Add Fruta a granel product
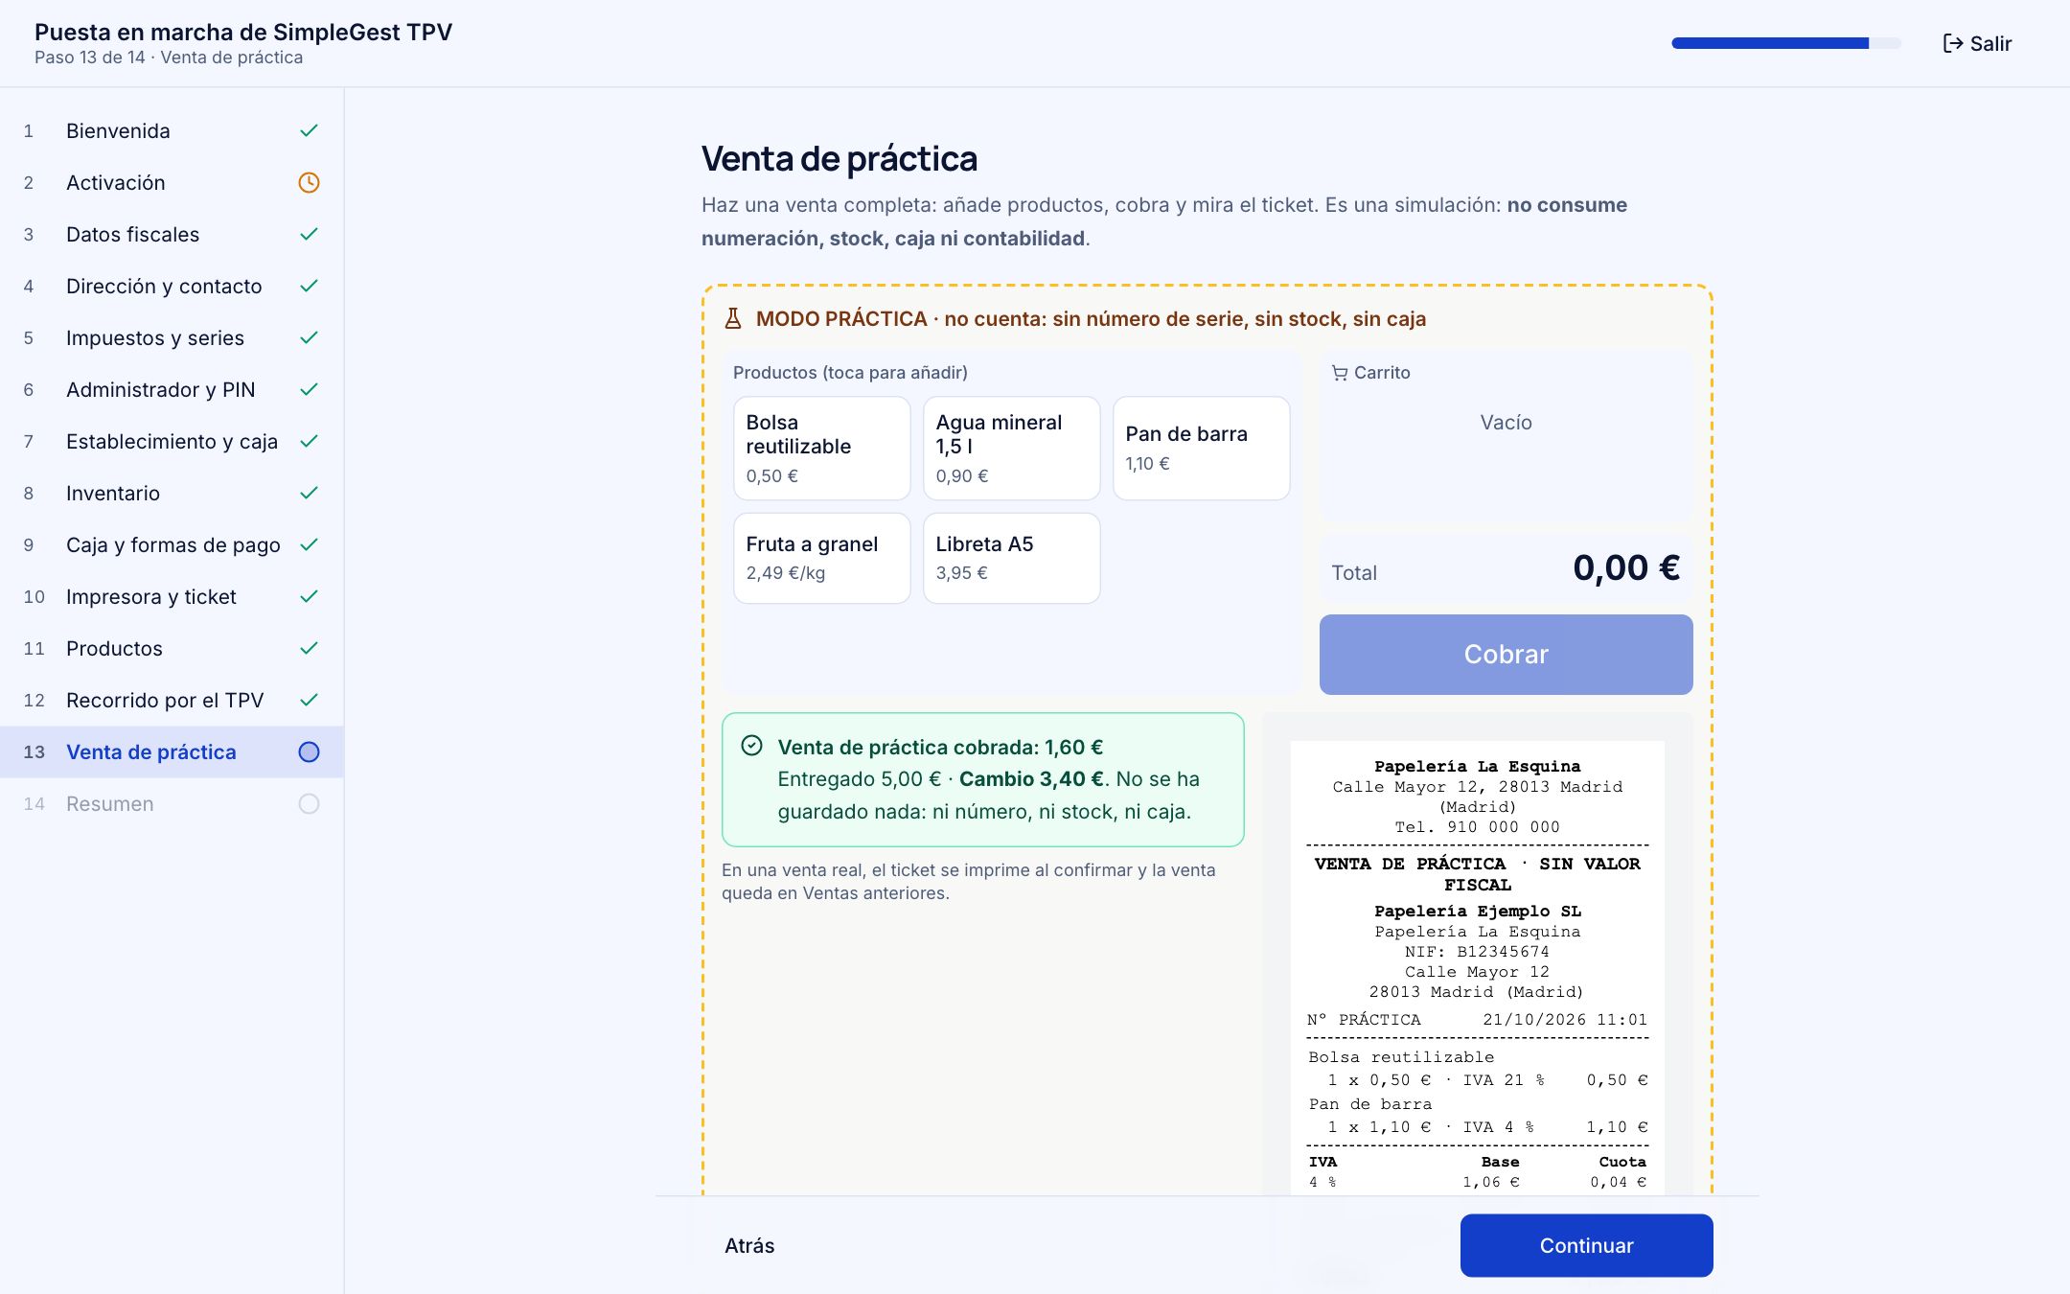 click(x=821, y=558)
